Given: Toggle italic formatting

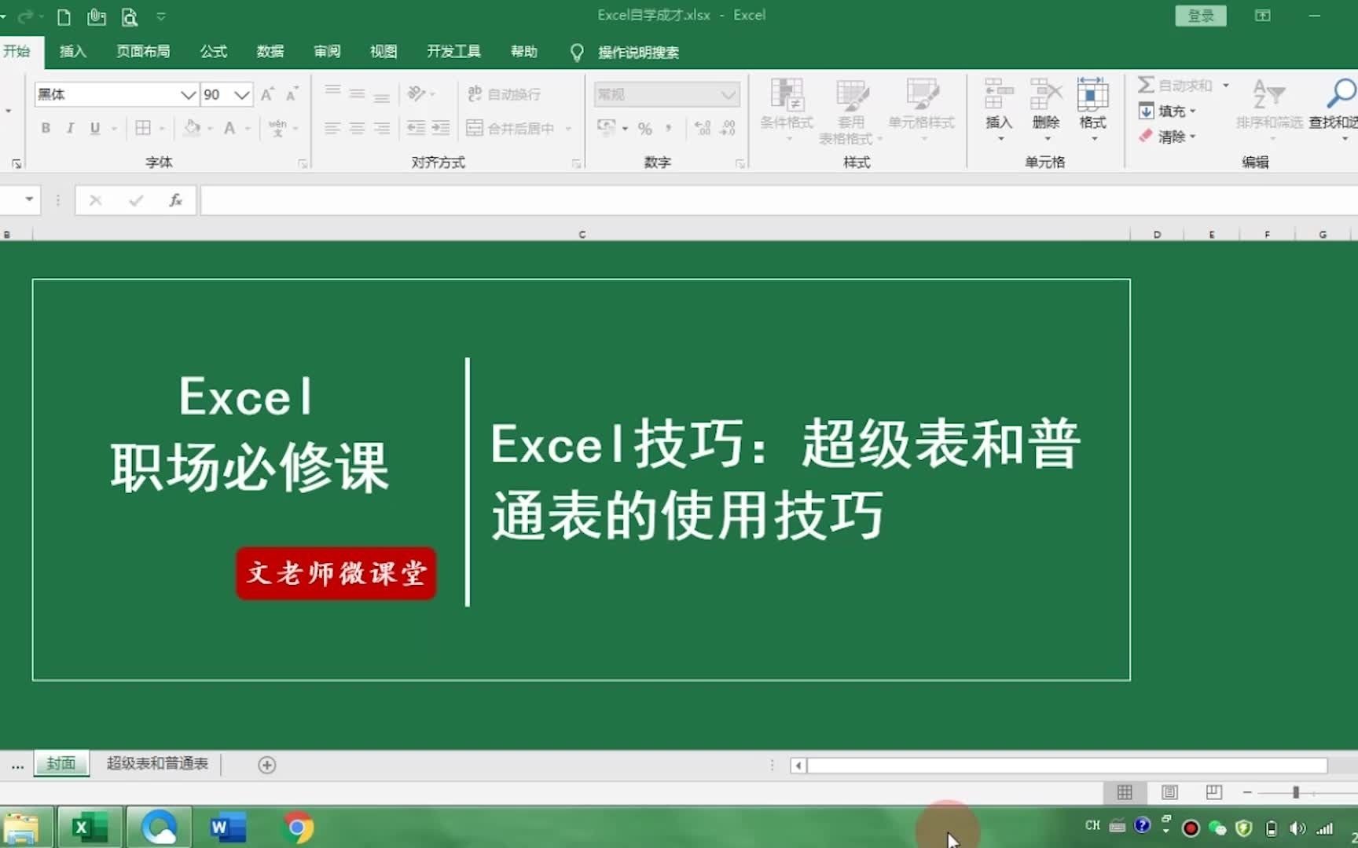Looking at the screenshot, I should point(70,127).
